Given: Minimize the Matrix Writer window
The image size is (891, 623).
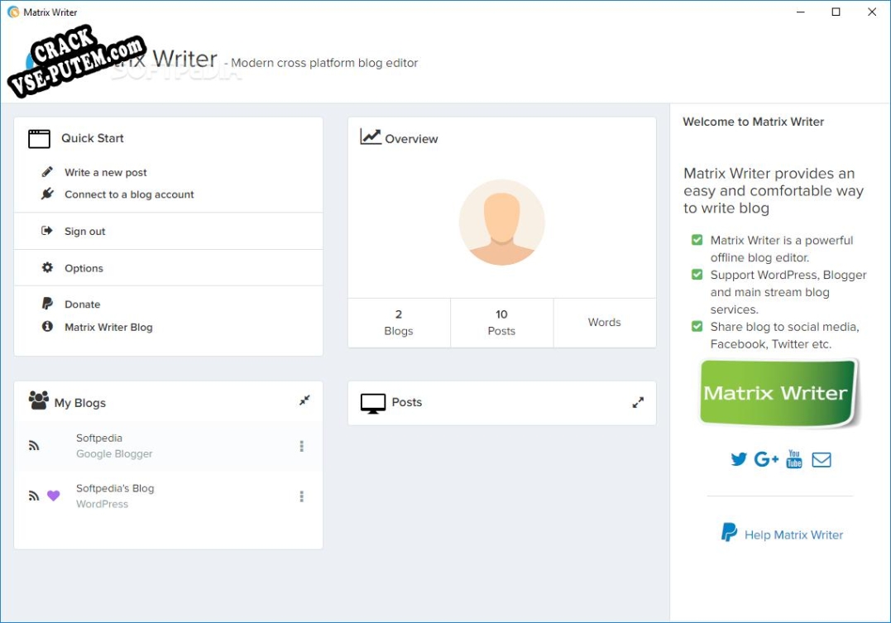Looking at the screenshot, I should click(x=801, y=12).
